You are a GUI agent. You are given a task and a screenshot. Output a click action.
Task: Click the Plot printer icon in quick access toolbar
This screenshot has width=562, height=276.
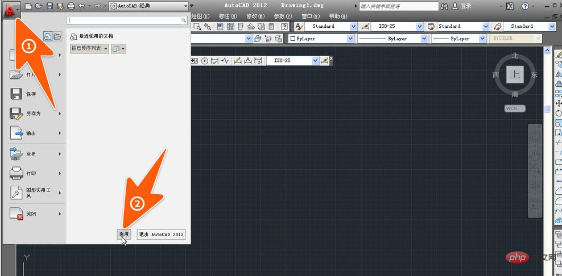71,6
